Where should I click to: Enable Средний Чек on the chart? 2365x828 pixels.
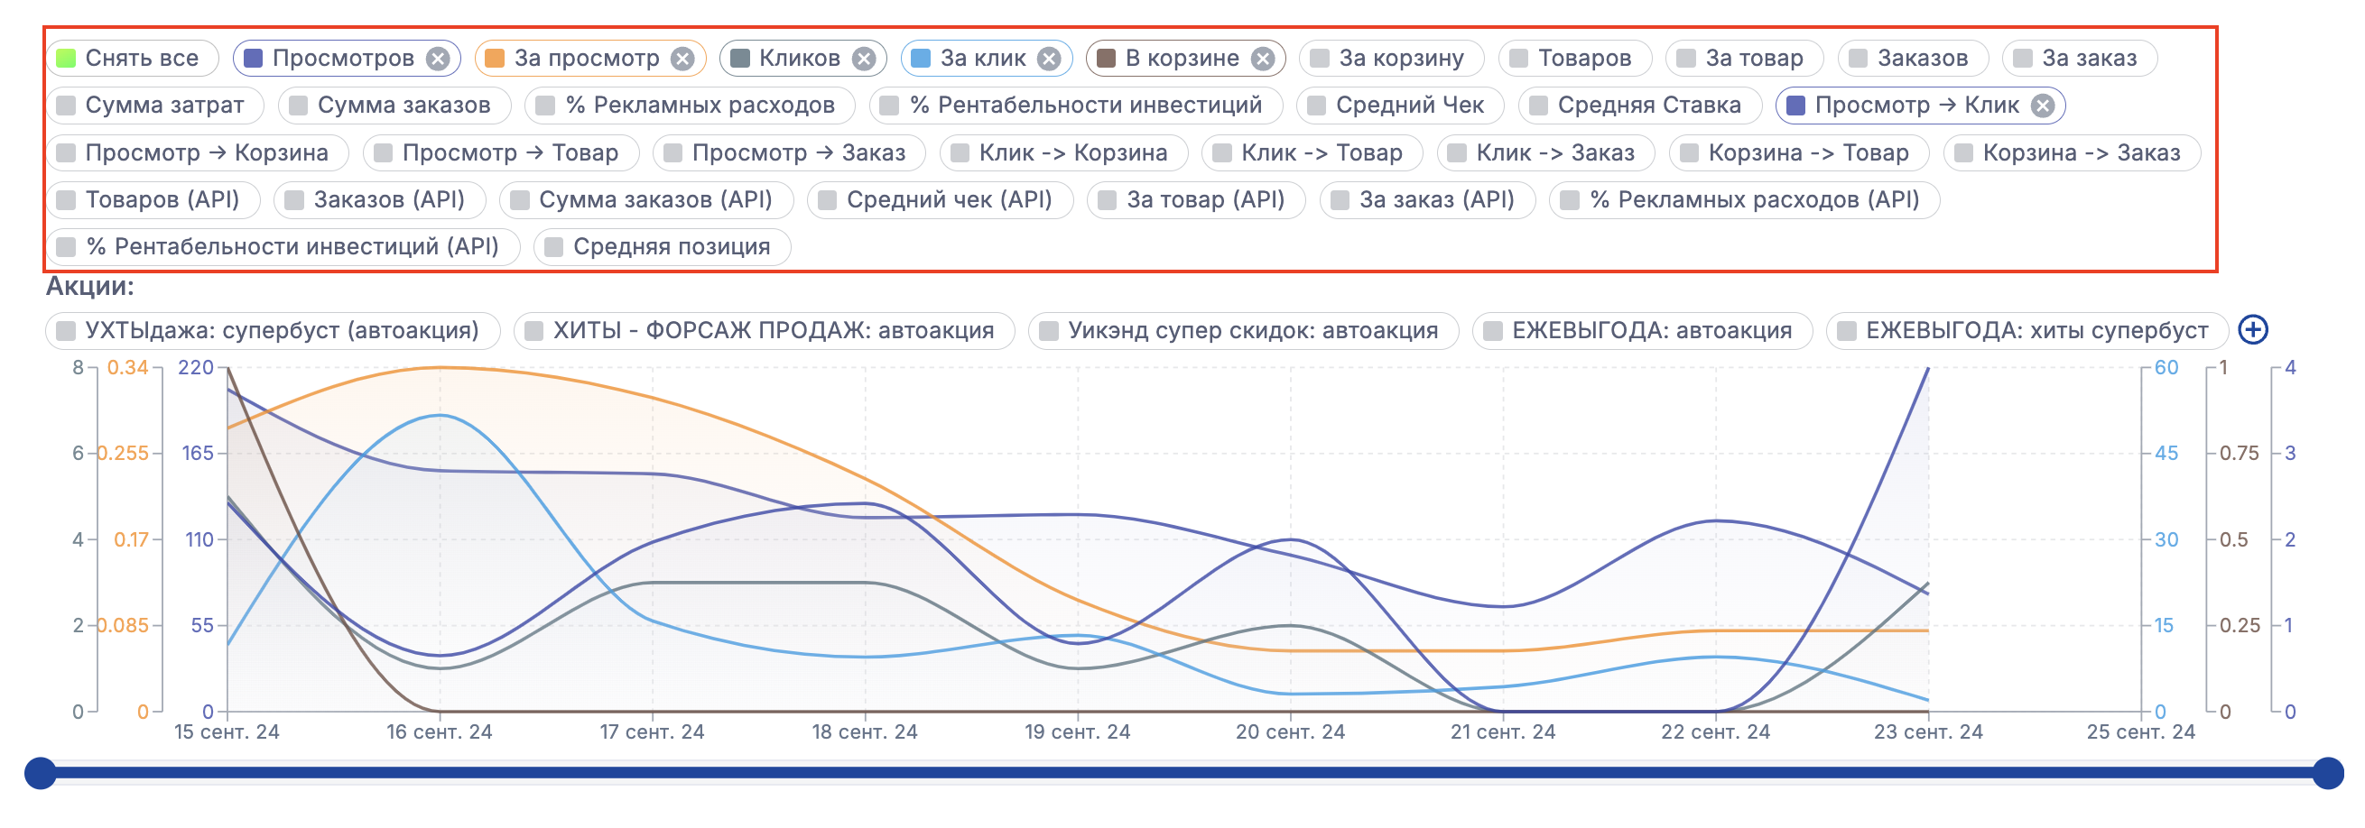1399,106
